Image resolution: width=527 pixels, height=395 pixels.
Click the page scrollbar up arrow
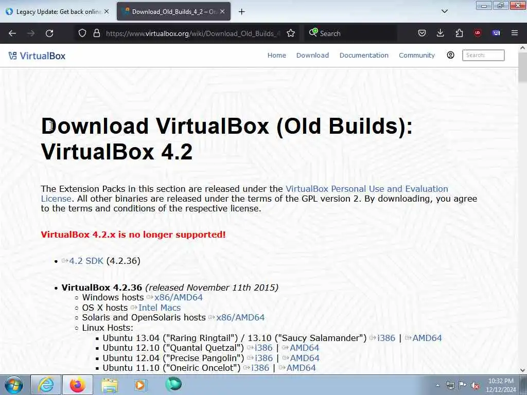(523, 48)
